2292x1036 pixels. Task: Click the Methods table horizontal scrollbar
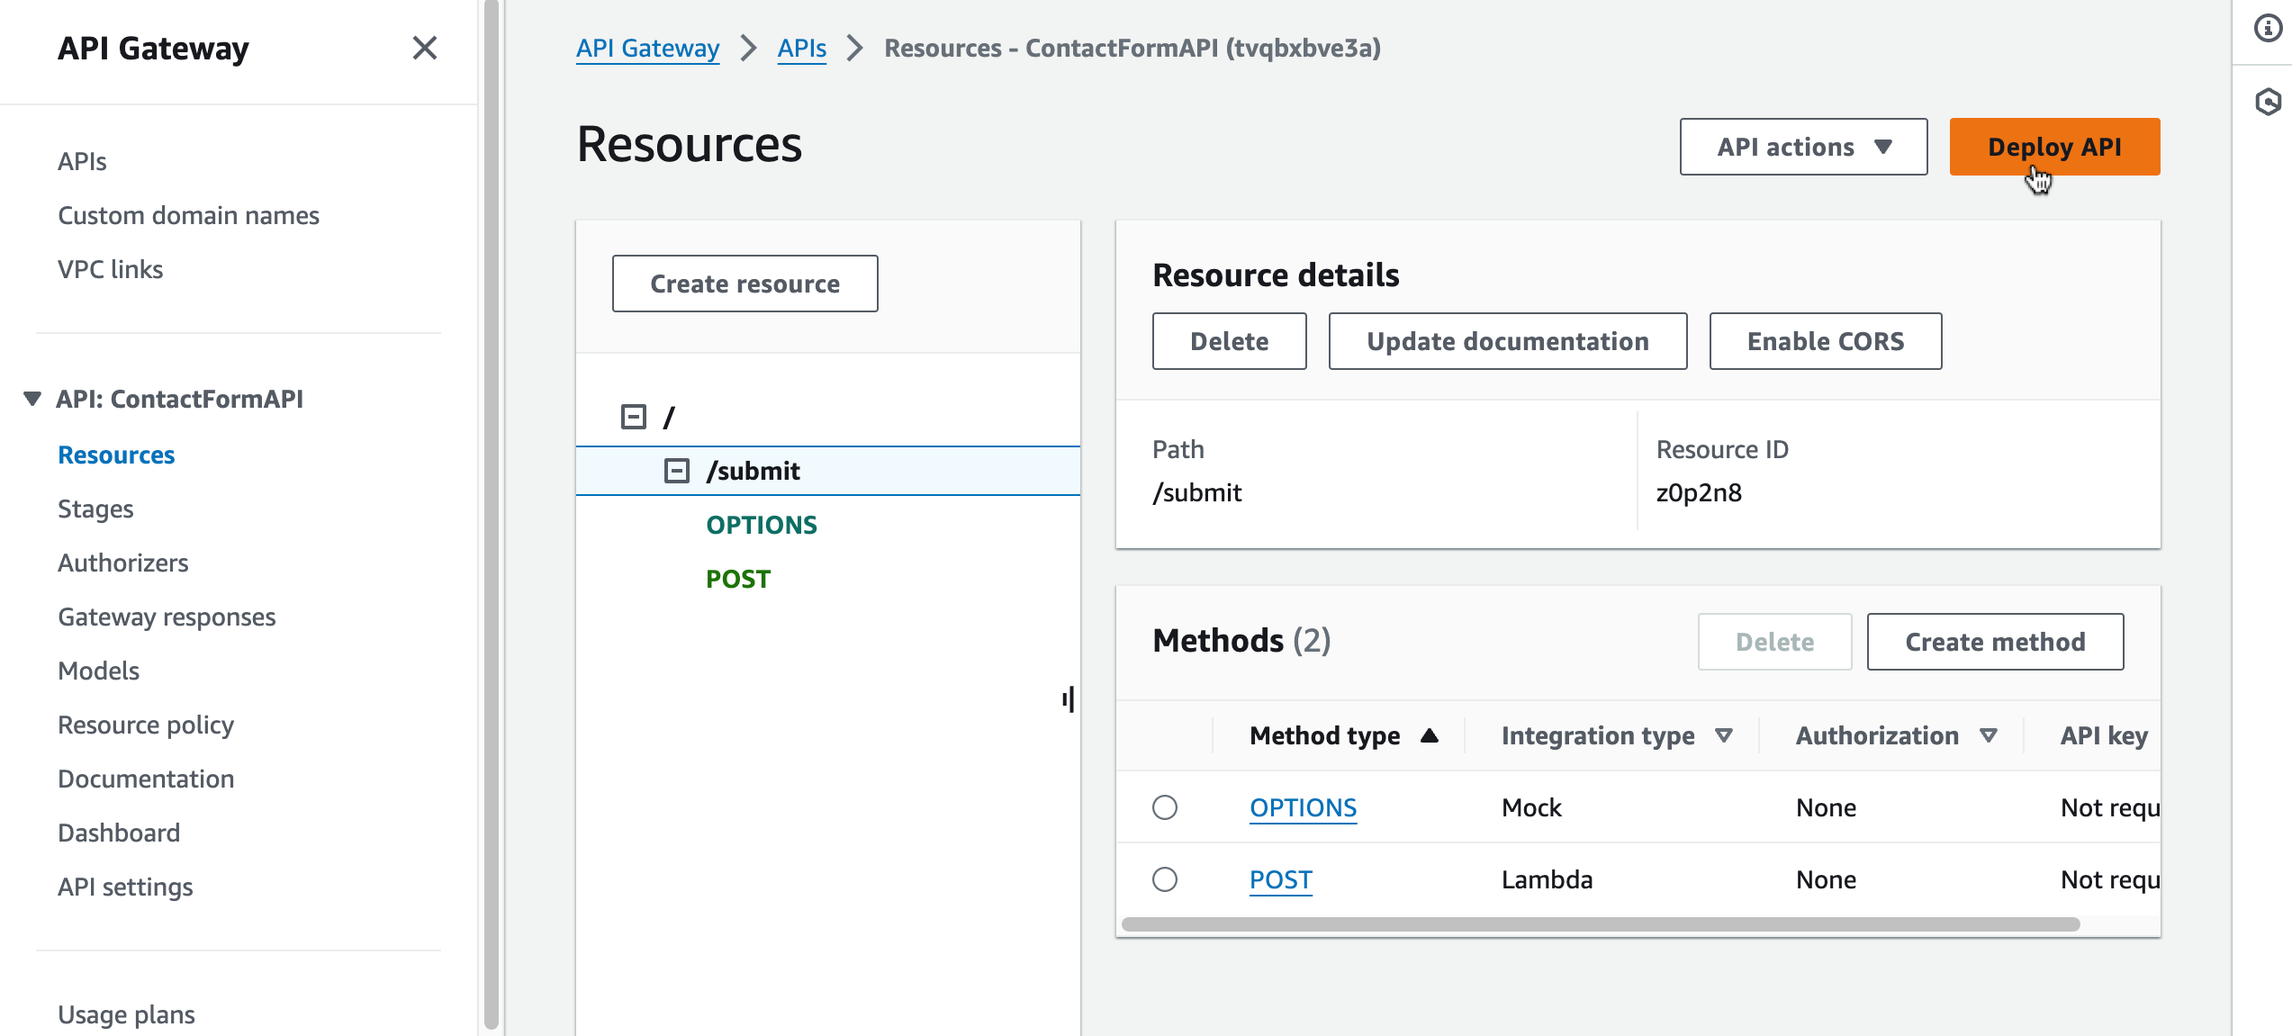pos(1601,924)
